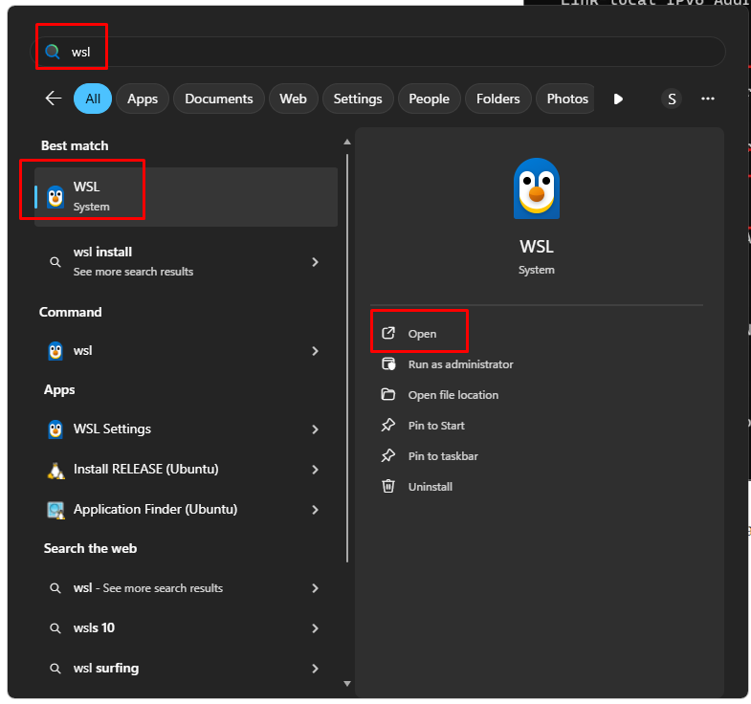Expand the WSL Settings chevron
This screenshot has height=704, width=751.
(x=315, y=429)
